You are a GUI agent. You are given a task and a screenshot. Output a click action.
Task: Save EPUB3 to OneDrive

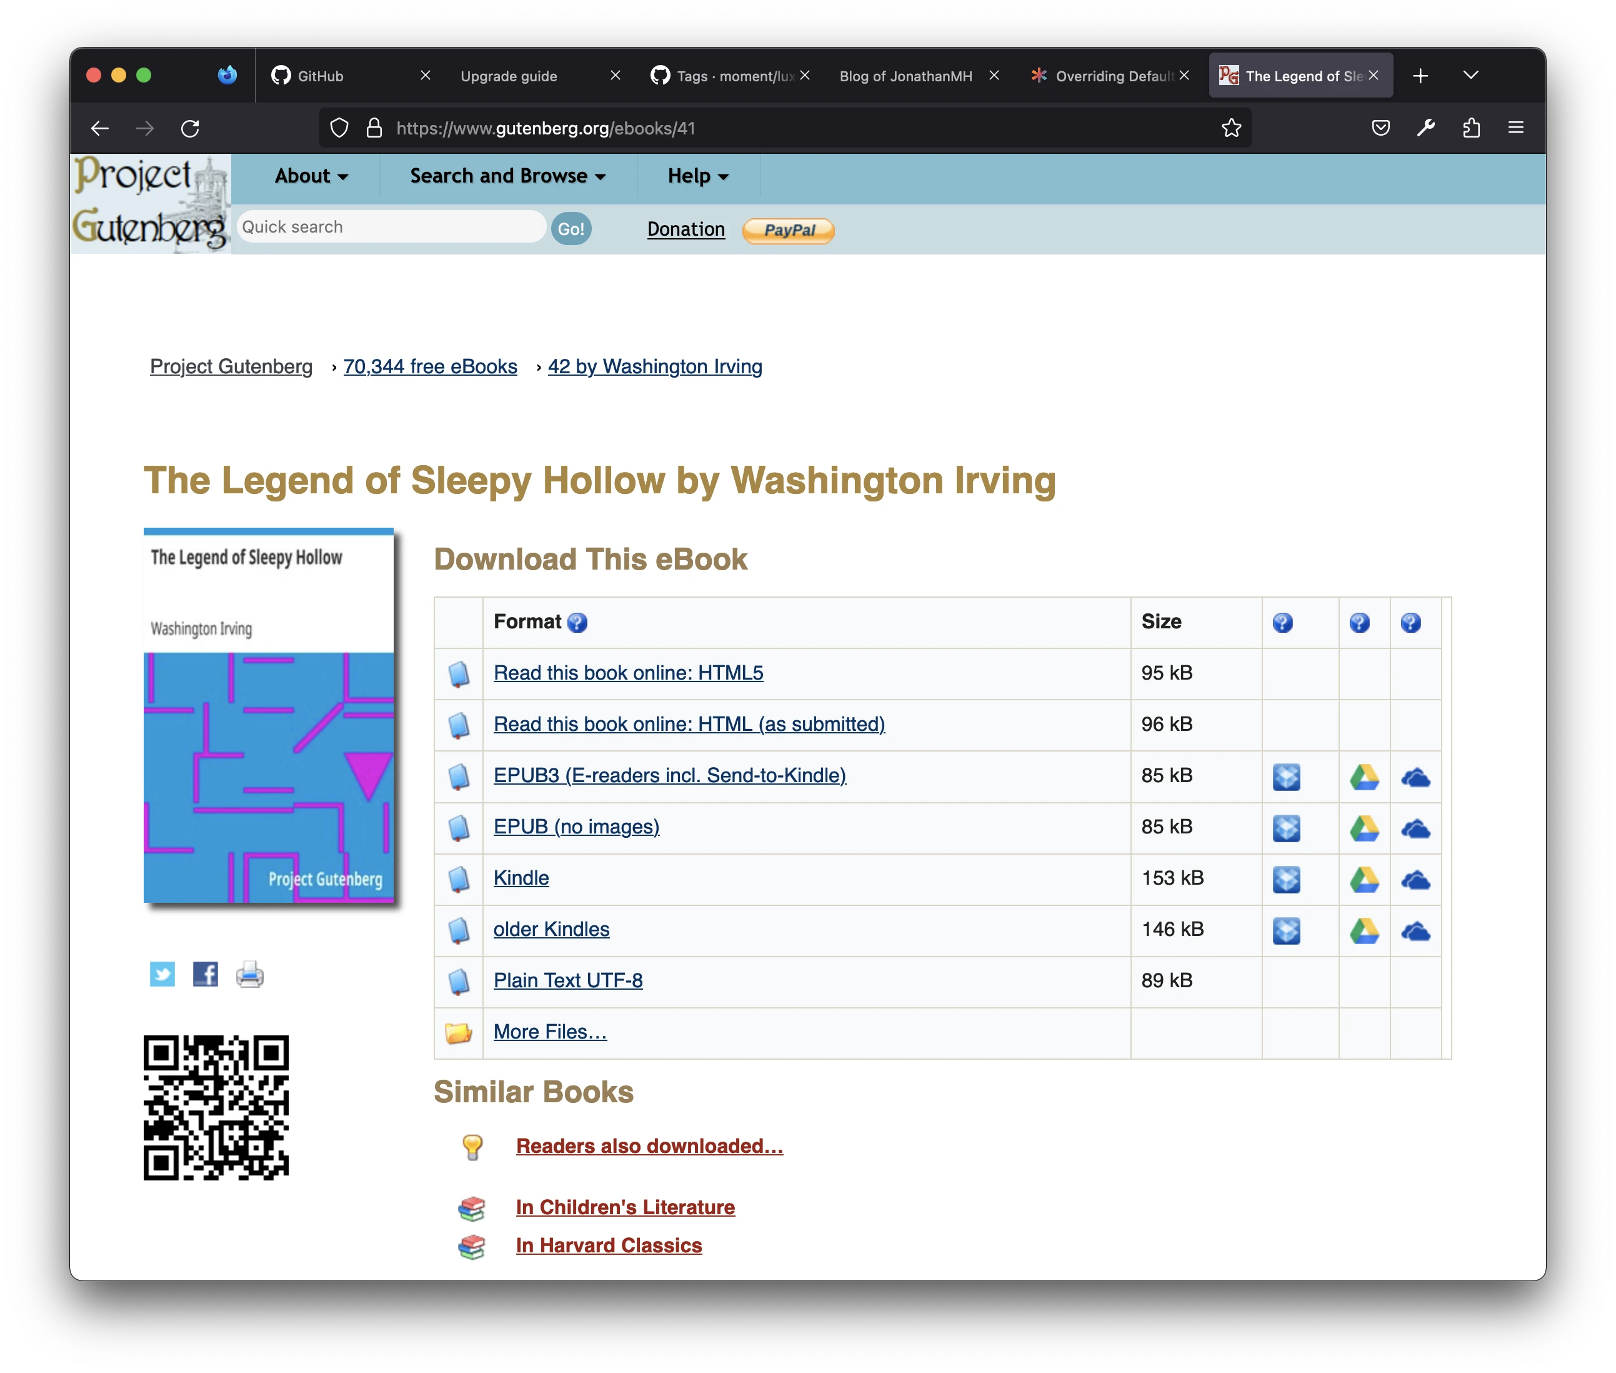pyautogui.click(x=1415, y=777)
